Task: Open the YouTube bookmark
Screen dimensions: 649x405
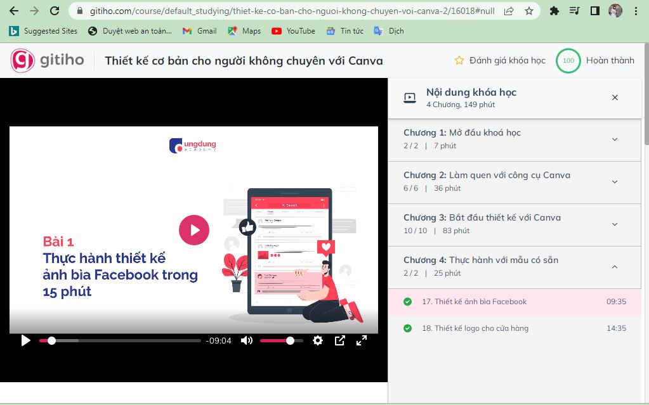Action: pos(293,30)
